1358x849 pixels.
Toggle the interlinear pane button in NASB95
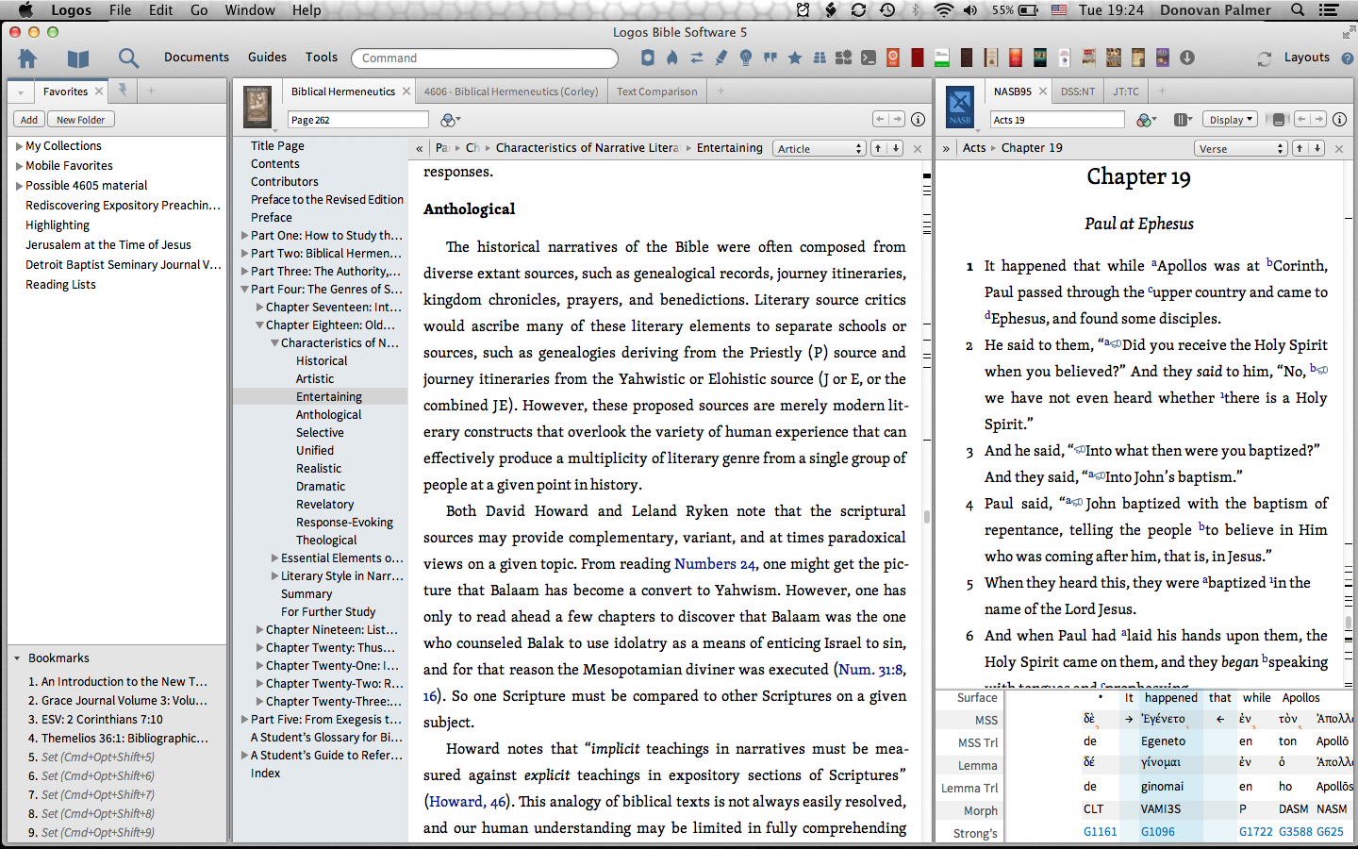tap(1278, 120)
